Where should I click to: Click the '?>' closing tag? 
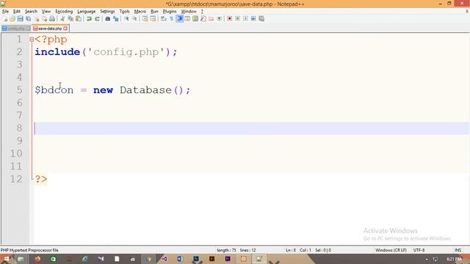[x=41, y=179]
